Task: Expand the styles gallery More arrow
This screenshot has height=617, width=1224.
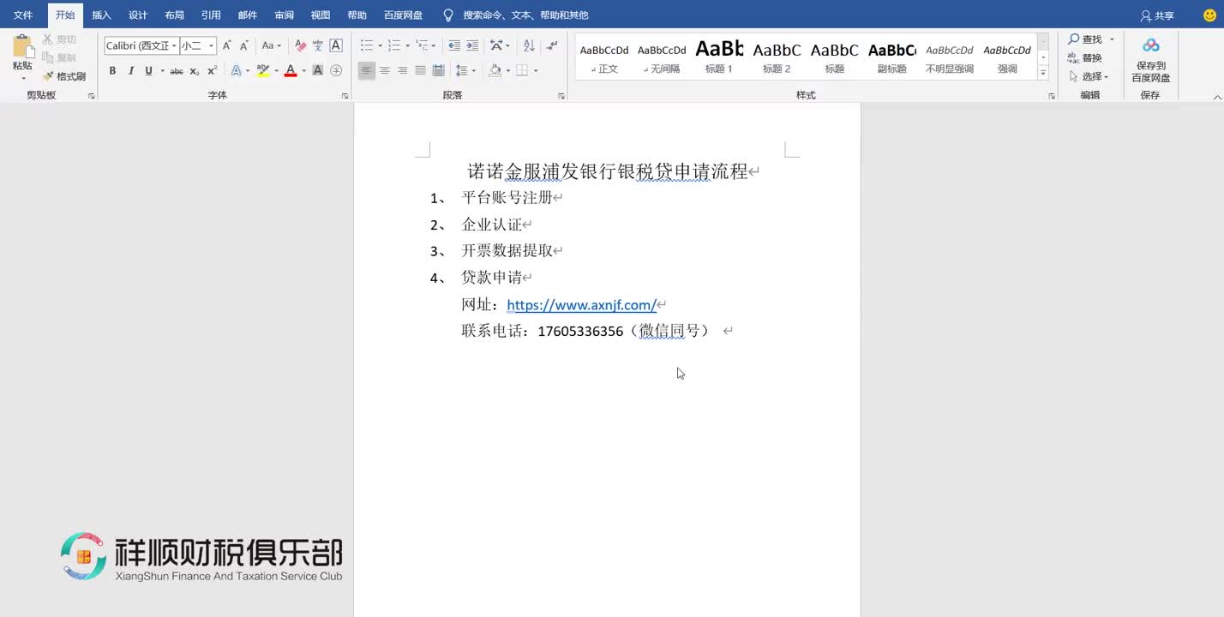Action: [x=1043, y=74]
